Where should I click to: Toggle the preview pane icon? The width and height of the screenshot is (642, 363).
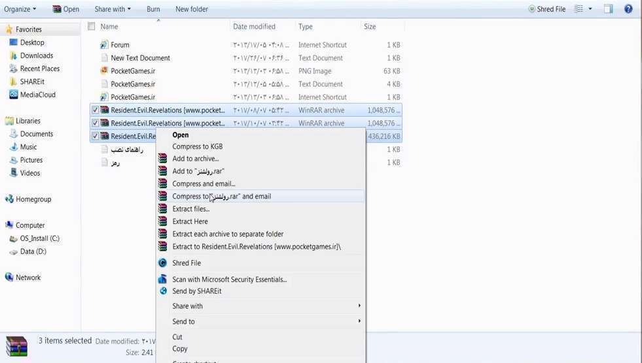609,9
